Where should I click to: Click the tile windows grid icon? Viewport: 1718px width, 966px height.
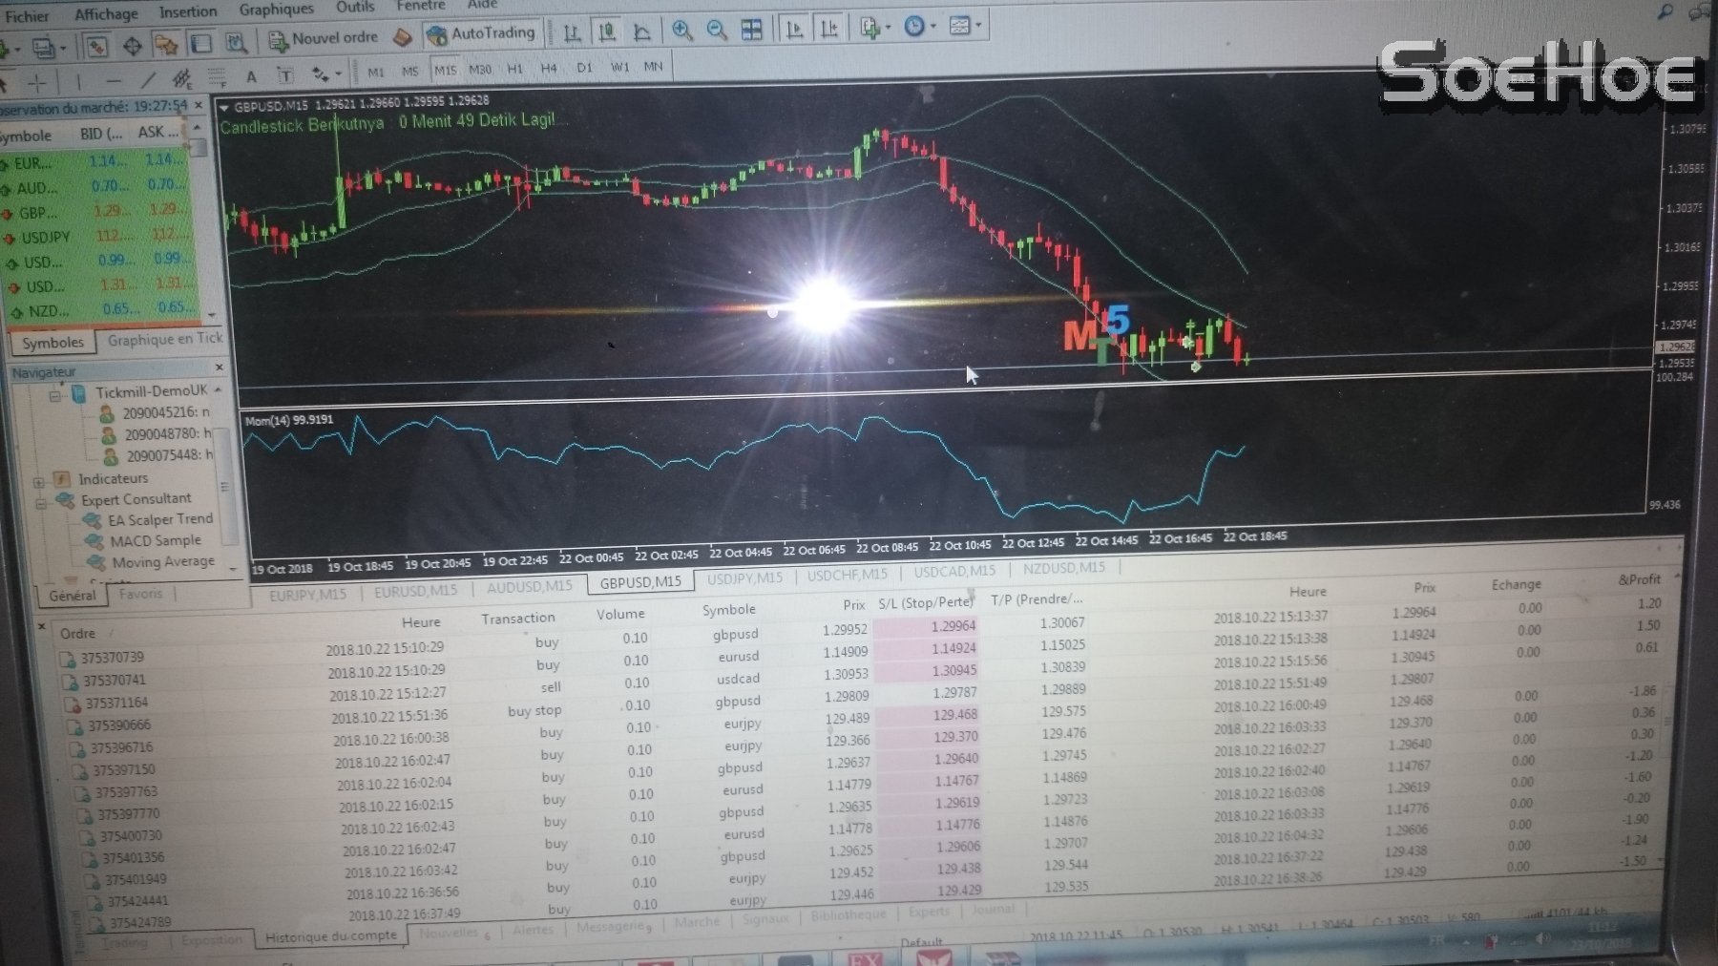tap(752, 31)
